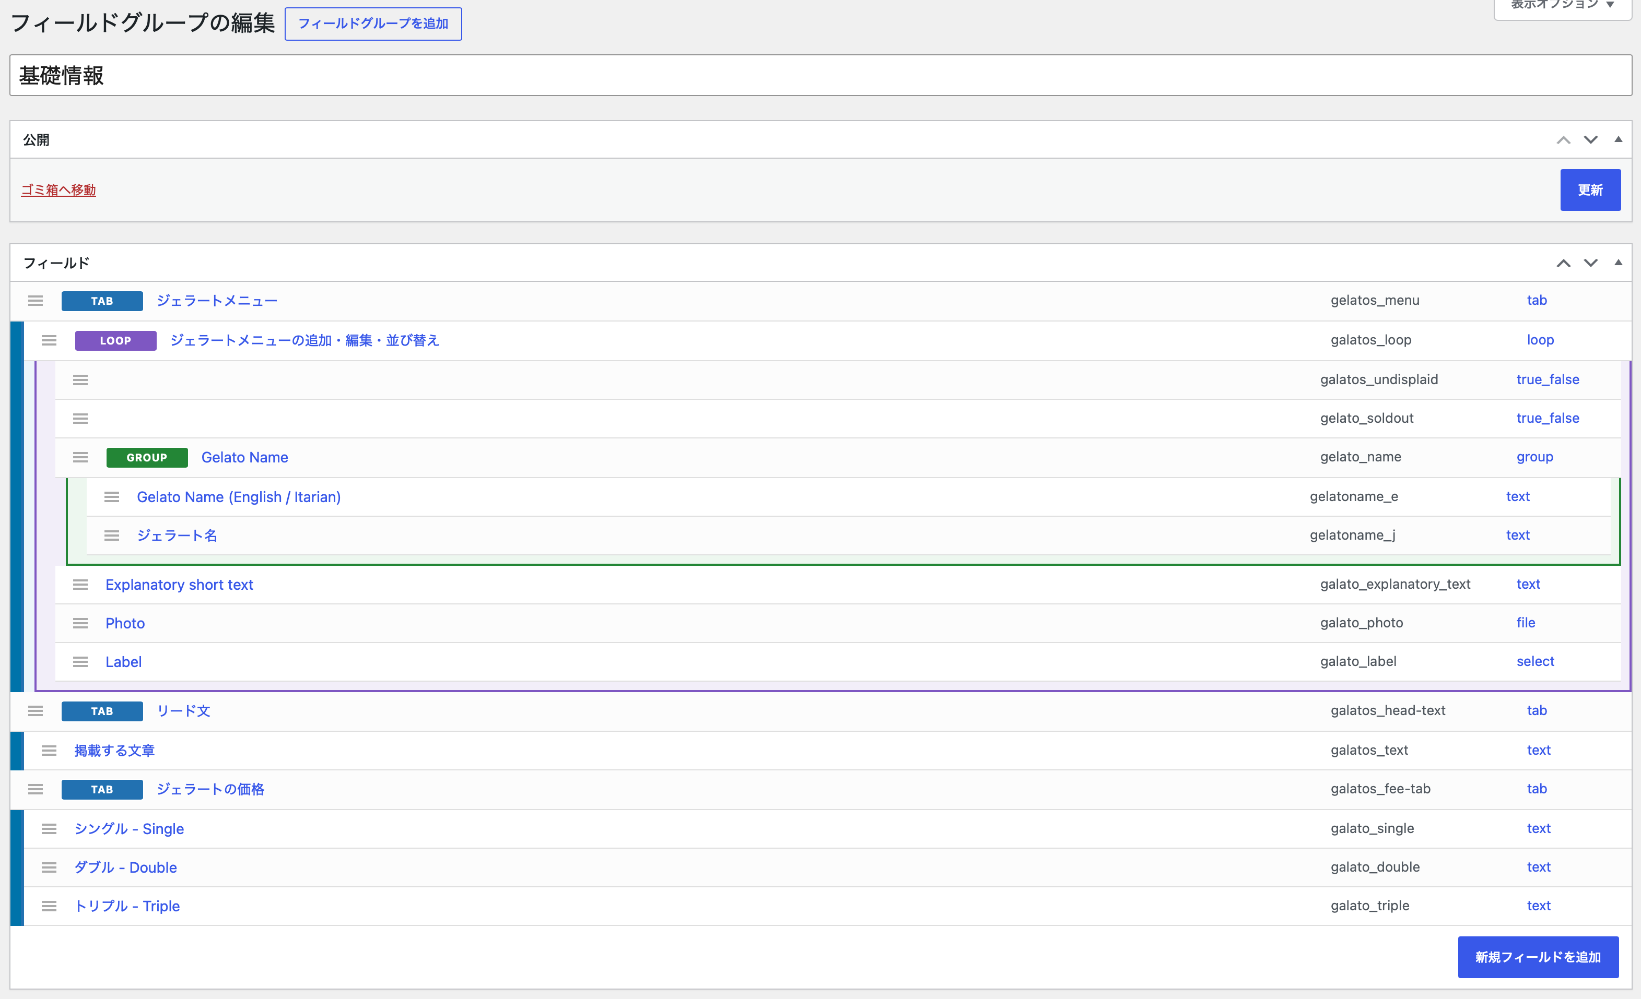
Task: Edit the ジェラート名 field
Action: (177, 536)
